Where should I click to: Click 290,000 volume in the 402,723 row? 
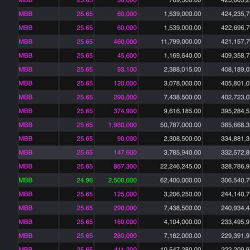125,97
